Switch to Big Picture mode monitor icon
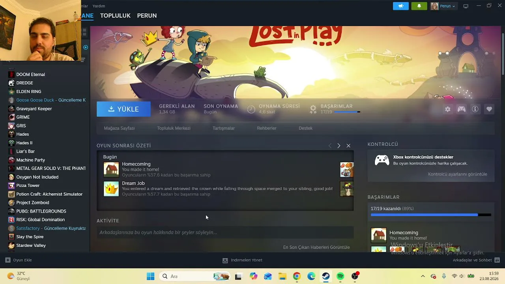Image resolution: width=505 pixels, height=284 pixels. click(x=466, y=6)
